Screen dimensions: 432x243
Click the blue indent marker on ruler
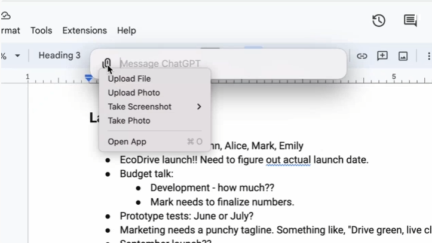coord(89,78)
